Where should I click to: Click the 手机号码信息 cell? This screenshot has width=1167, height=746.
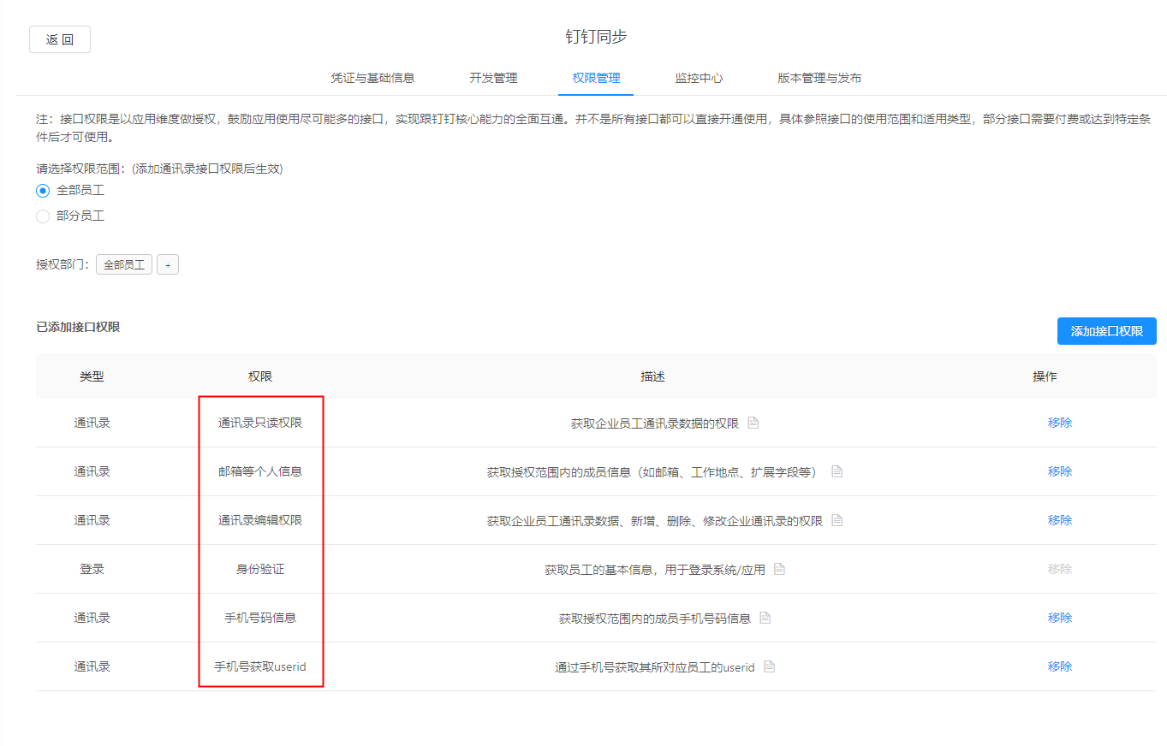click(260, 618)
